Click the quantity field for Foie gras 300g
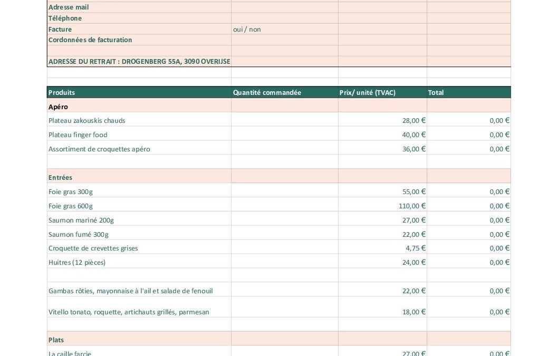The image size is (558, 356). pyautogui.click(x=284, y=191)
